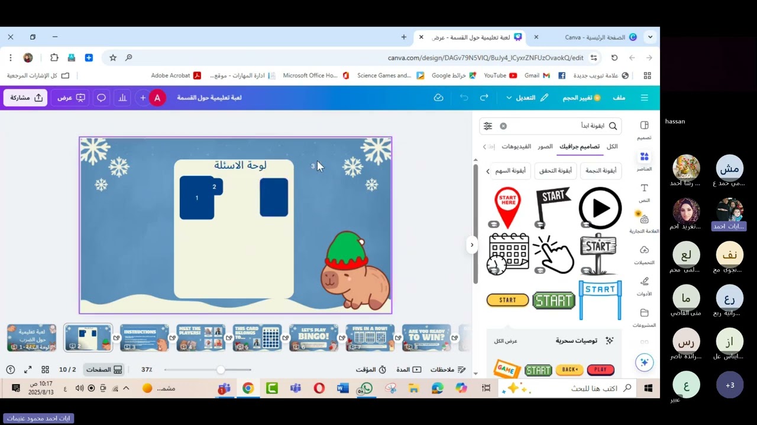Image resolution: width=757 pixels, height=425 pixels.
Task: Open the Uploads (التحميلات) sidebar panel
Action: [644, 255]
